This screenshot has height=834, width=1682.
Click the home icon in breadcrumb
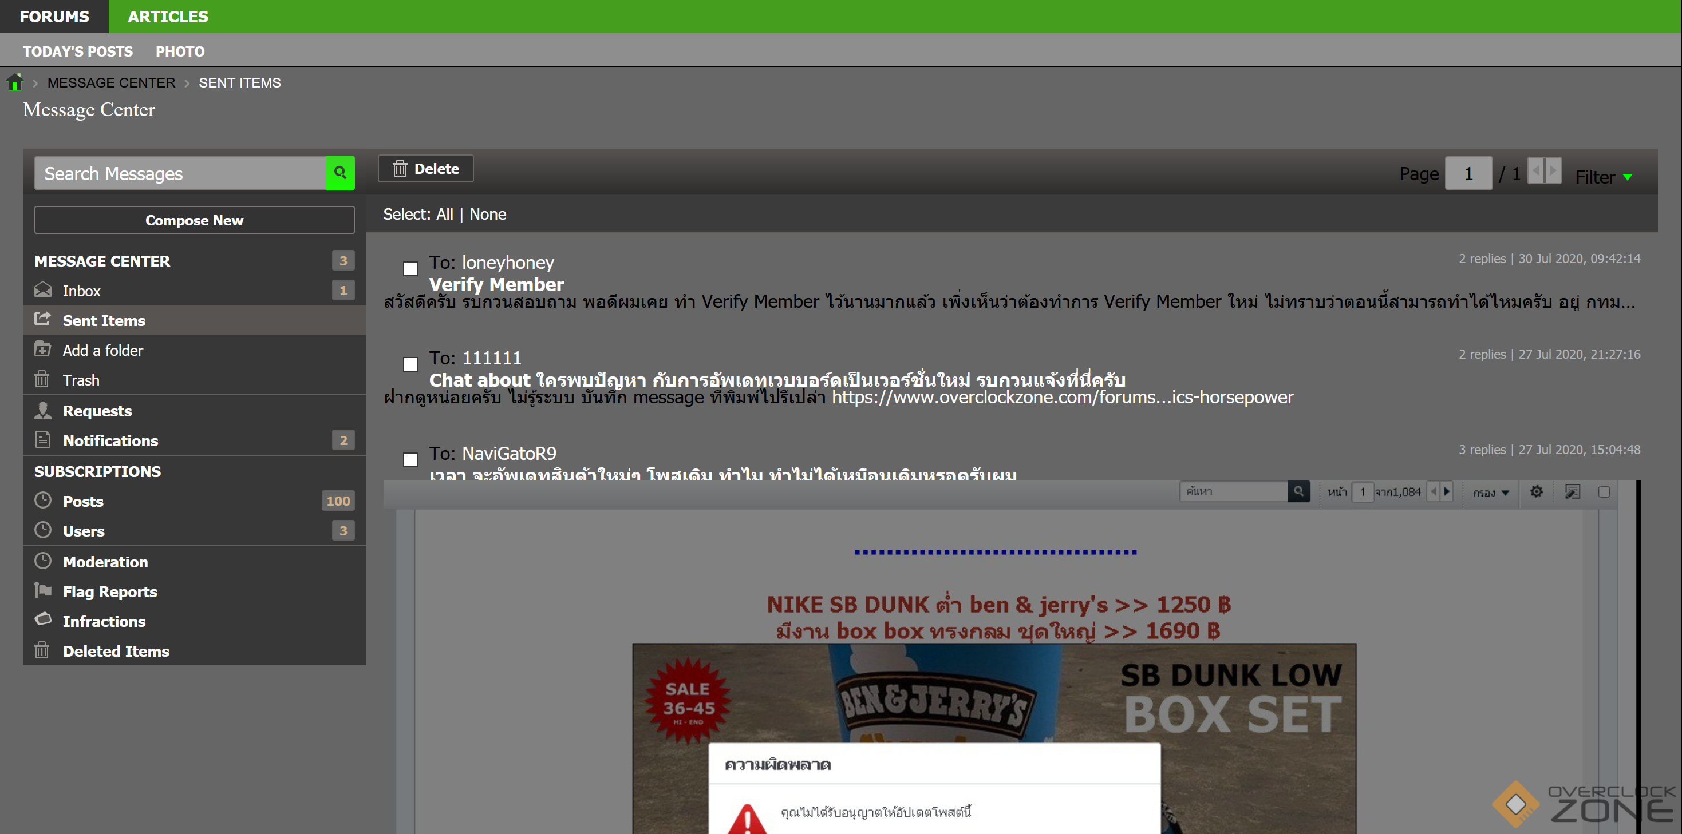[14, 83]
